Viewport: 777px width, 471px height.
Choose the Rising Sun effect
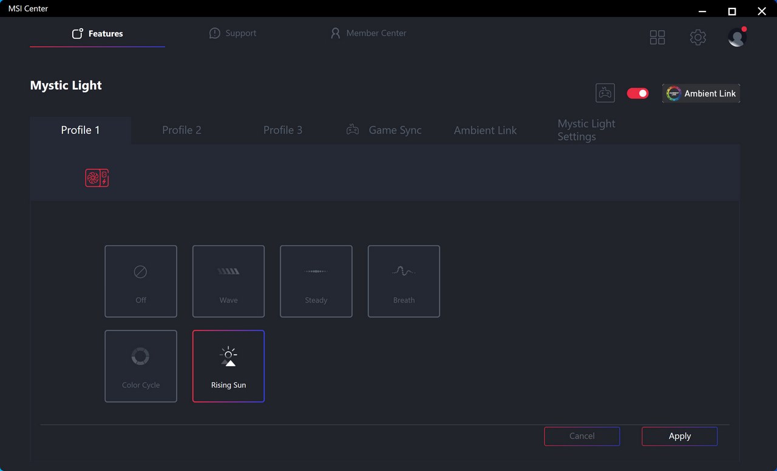tap(228, 366)
